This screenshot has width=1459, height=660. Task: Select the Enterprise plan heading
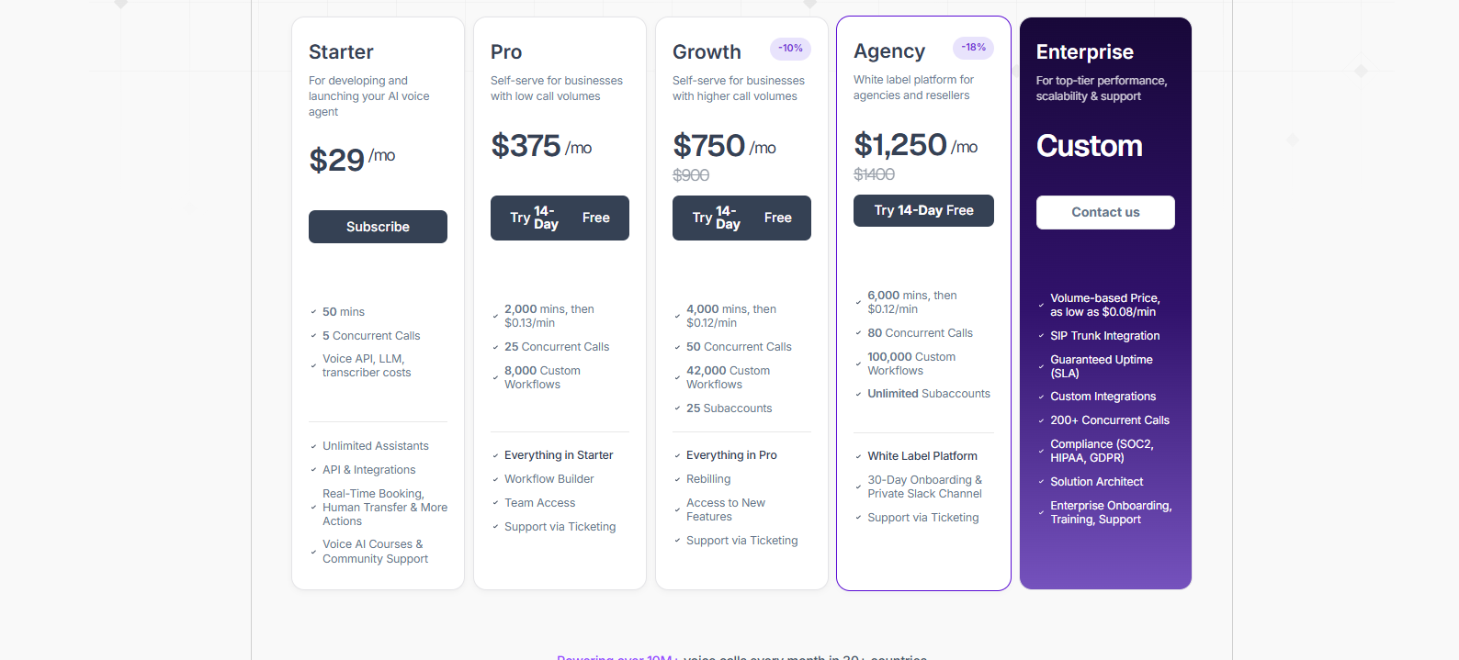(1085, 52)
